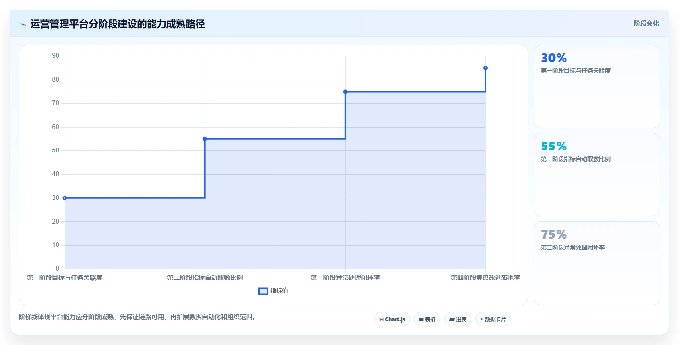
Task: Toggle the 指标值 legend swatch
Action: (263, 291)
